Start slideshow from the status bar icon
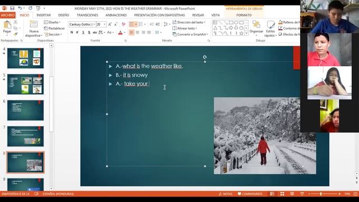Viewport: 359px width, 202px height. click(302, 194)
